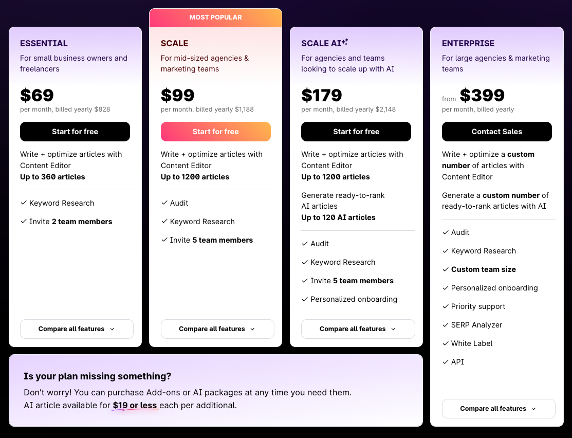Click the checkmark beside Personalized onboarding in Scale AI

click(305, 299)
